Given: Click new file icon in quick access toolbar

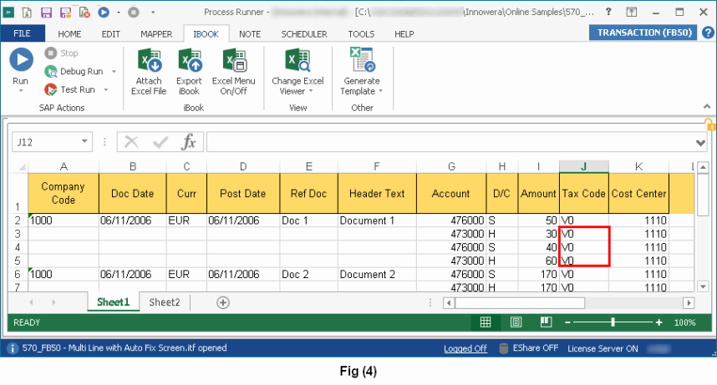Looking at the screenshot, I should coord(27,13).
